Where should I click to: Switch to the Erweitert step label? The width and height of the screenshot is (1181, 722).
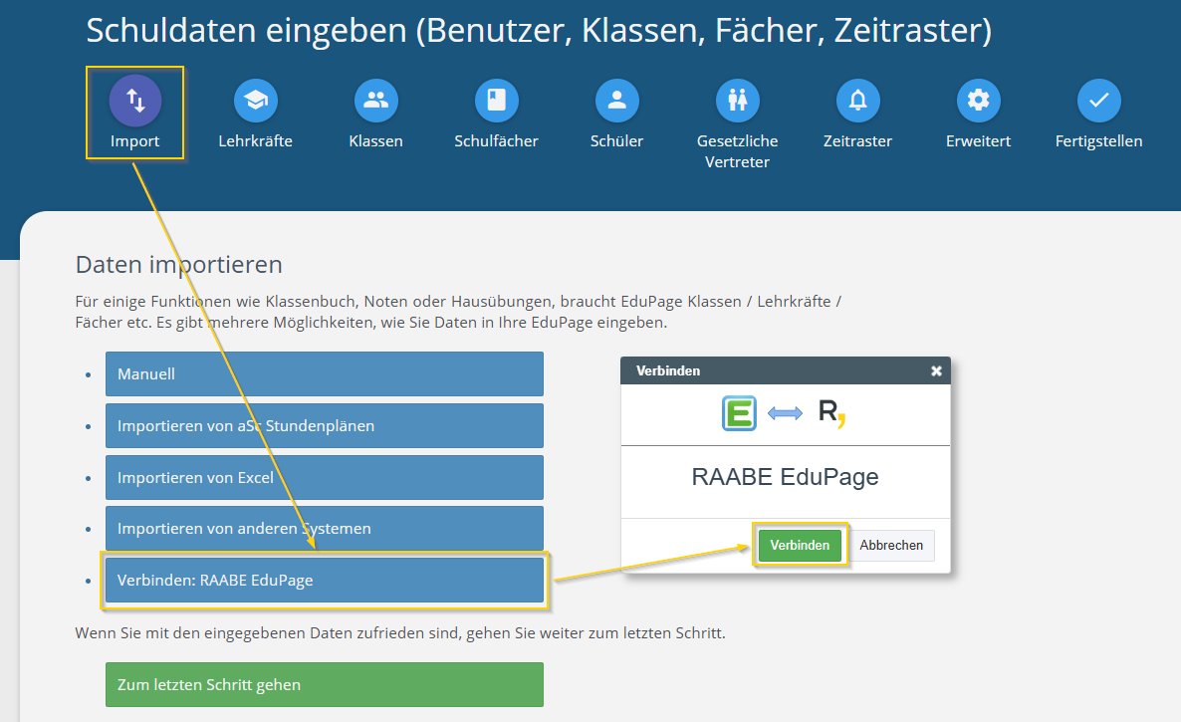tap(979, 140)
